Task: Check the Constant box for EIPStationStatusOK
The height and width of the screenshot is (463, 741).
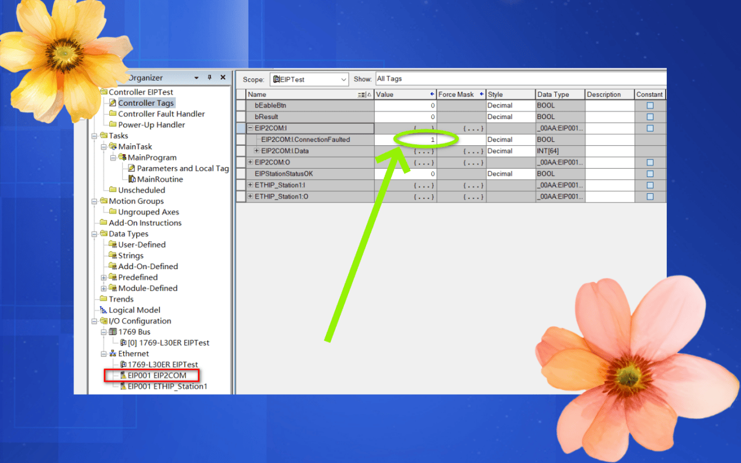Action: (650, 174)
